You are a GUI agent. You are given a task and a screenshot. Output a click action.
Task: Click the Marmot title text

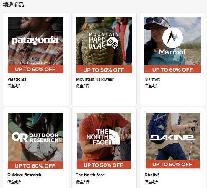click(152, 79)
